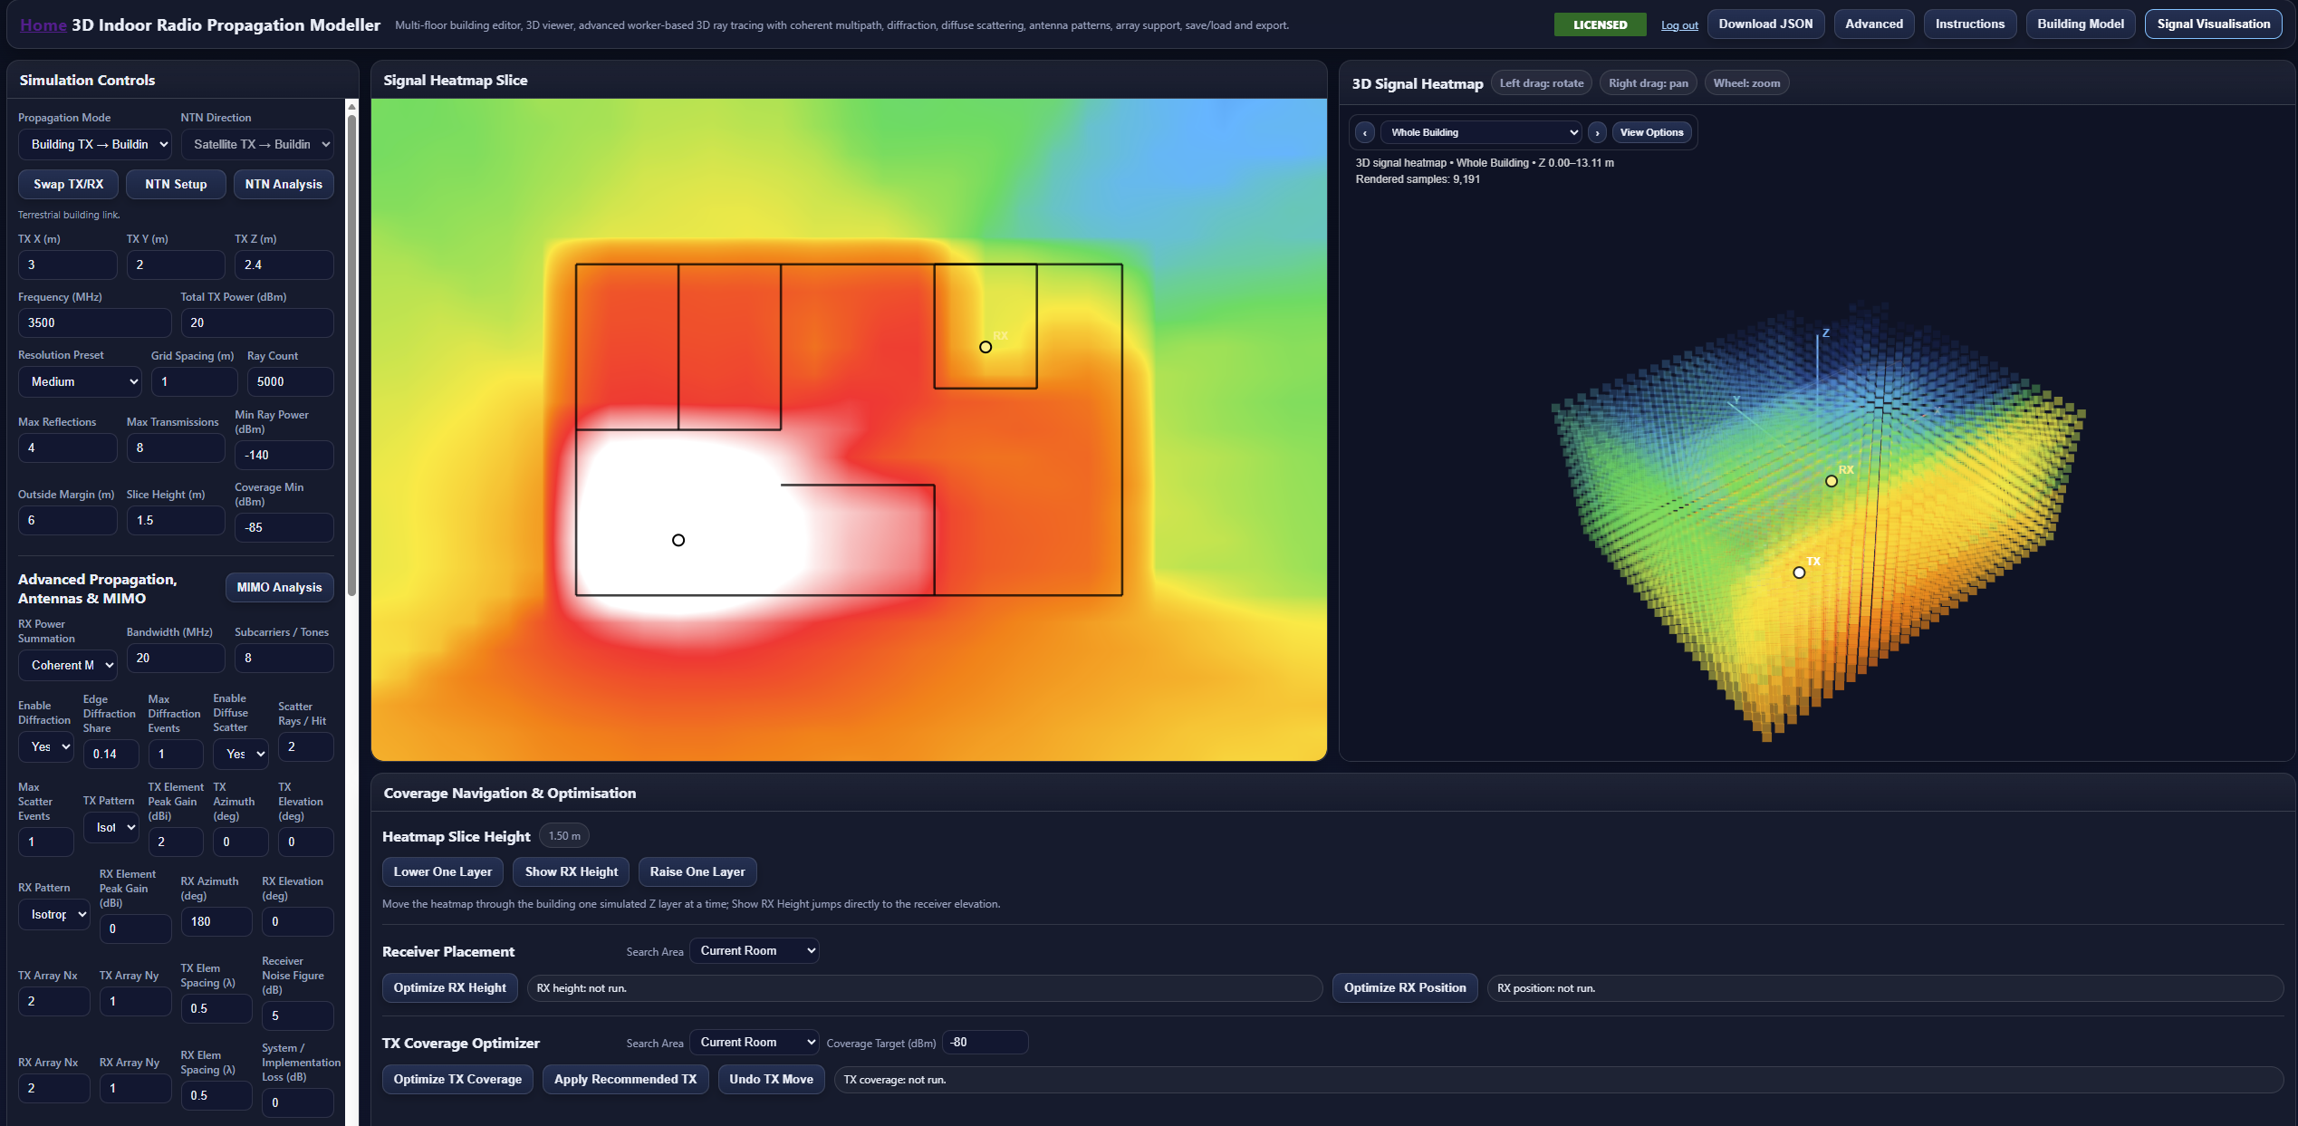Click the Grid Spacing field
Viewport: 2298px width, 1126px height.
click(194, 381)
